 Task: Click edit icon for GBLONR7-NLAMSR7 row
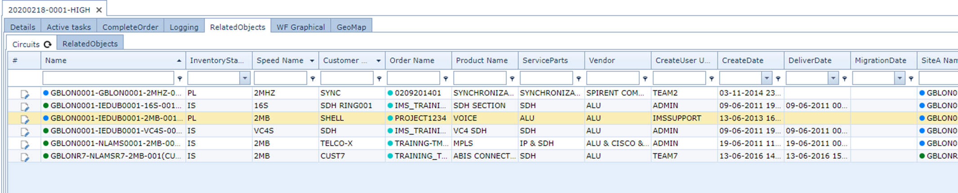(x=25, y=157)
